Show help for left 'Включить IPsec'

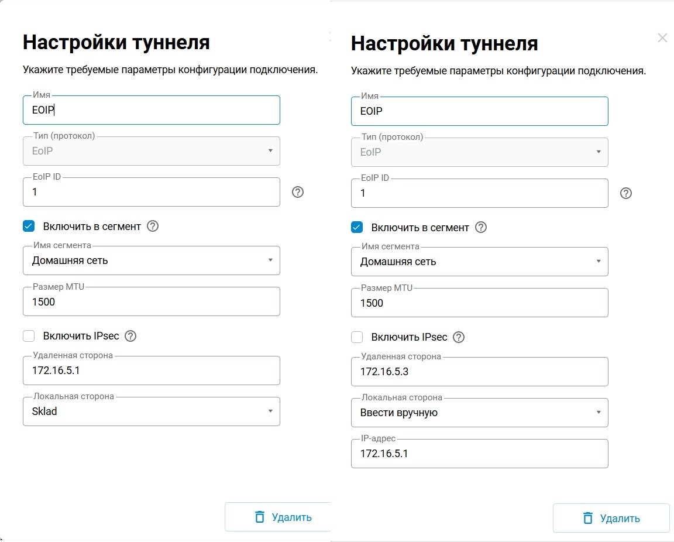[x=130, y=336]
